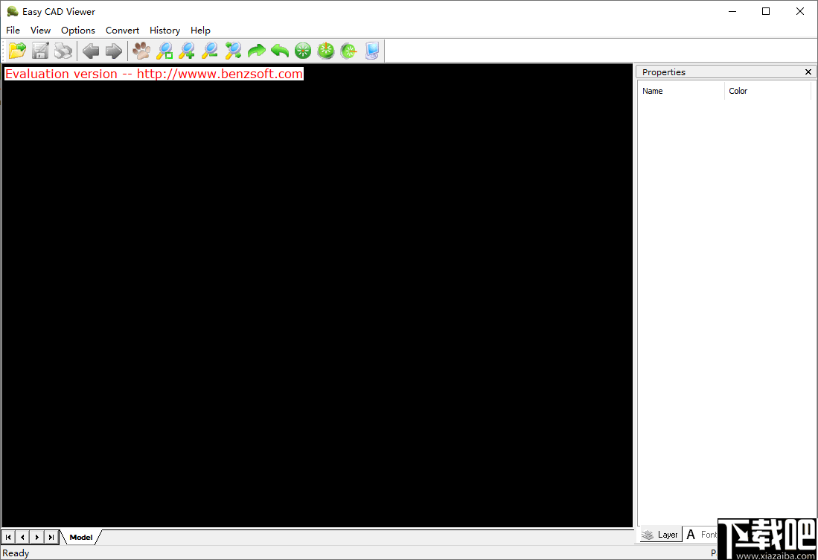This screenshot has height=560, width=818.
Task: Click the green undo arrow icon
Action: click(x=279, y=51)
